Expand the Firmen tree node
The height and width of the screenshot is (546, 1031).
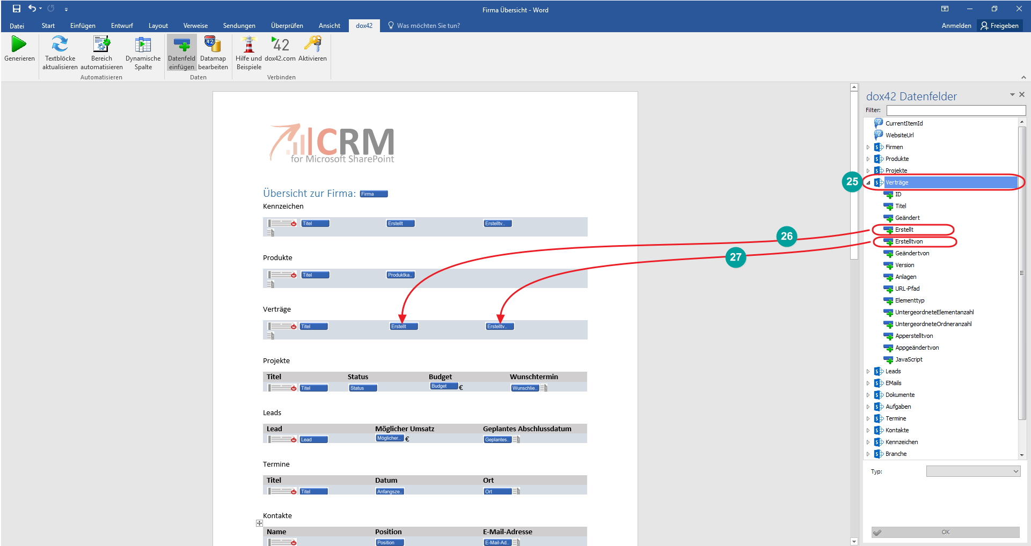click(868, 147)
